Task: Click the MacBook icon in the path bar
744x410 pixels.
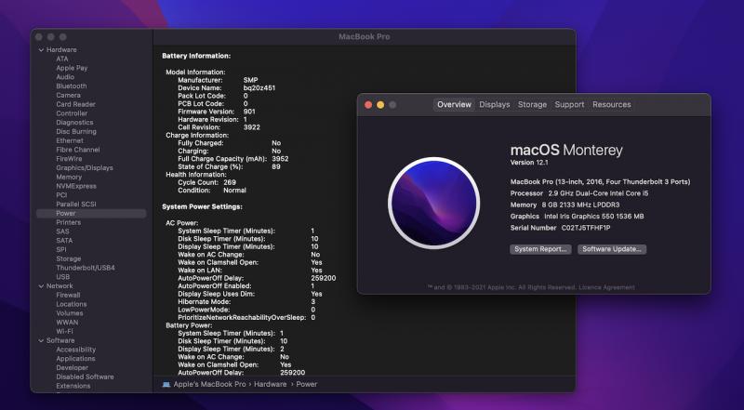Action: pos(166,384)
